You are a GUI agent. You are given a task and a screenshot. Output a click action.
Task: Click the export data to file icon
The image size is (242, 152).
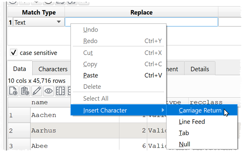click(13, 90)
